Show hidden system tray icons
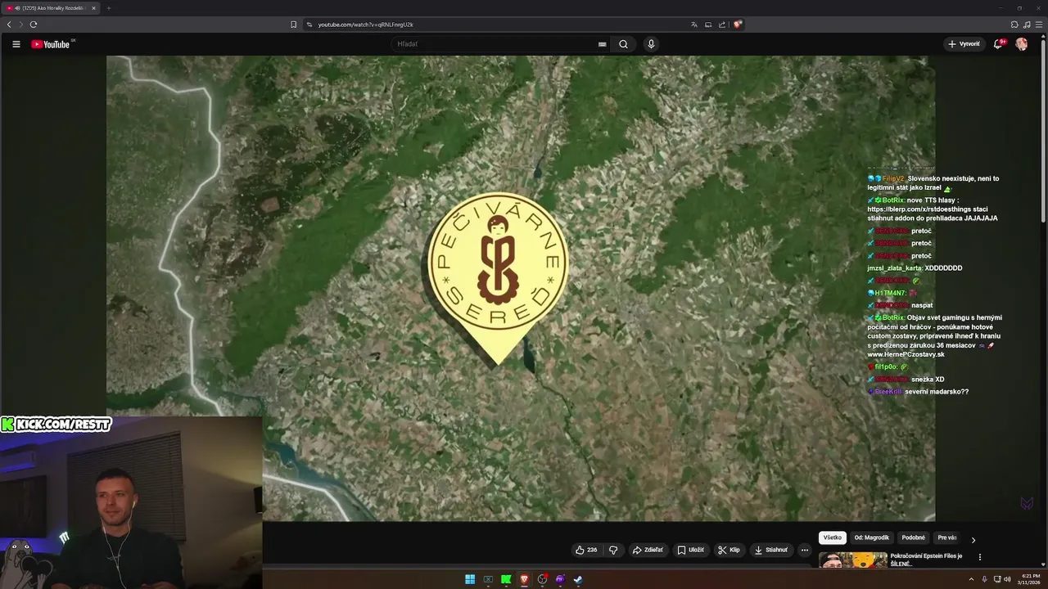Image resolution: width=1048 pixels, height=589 pixels. [971, 579]
